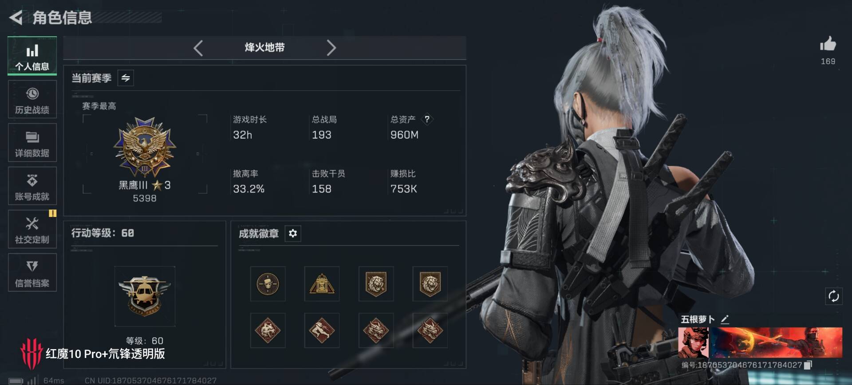Viewport: 852px width, 385px height.
Task: Edit the nickname 五根萝卜 with the pencil icon
Action: (x=725, y=319)
